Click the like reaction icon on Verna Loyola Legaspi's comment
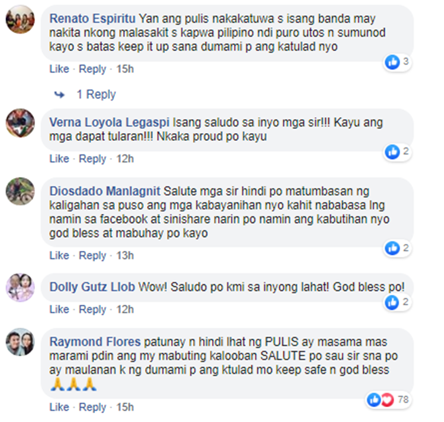 pos(392,152)
